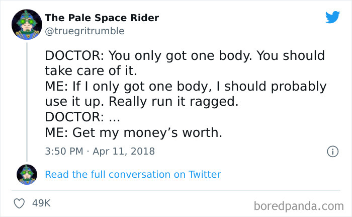
Task: Click the line "ME: If I only got one body"
Action: point(186,87)
